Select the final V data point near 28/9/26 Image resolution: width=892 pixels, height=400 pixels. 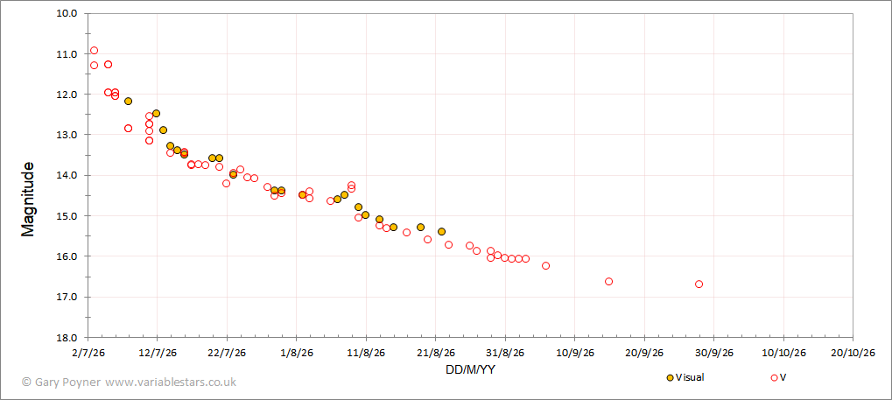tap(699, 284)
